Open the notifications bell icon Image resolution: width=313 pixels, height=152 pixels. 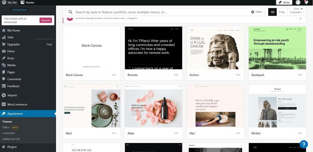pyautogui.click(x=306, y=2)
